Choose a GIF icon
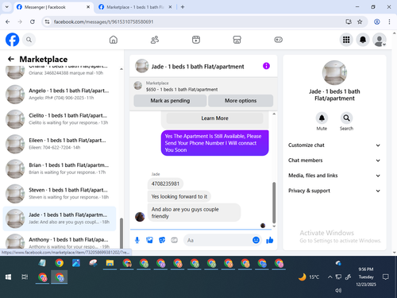Viewport: 397px width, 298px height. click(174, 240)
